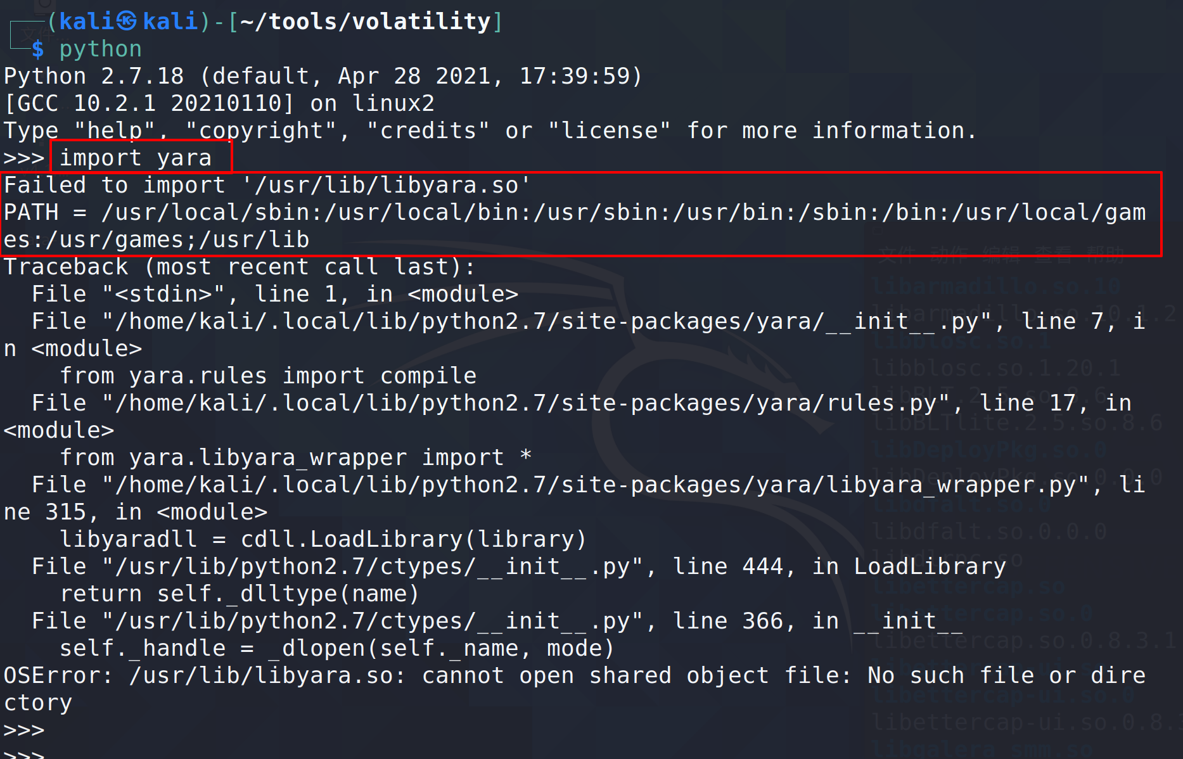Select the 'Python 2.7.18 (default, Apr 28 2021' line
The width and height of the screenshot is (1183, 759).
[323, 77]
